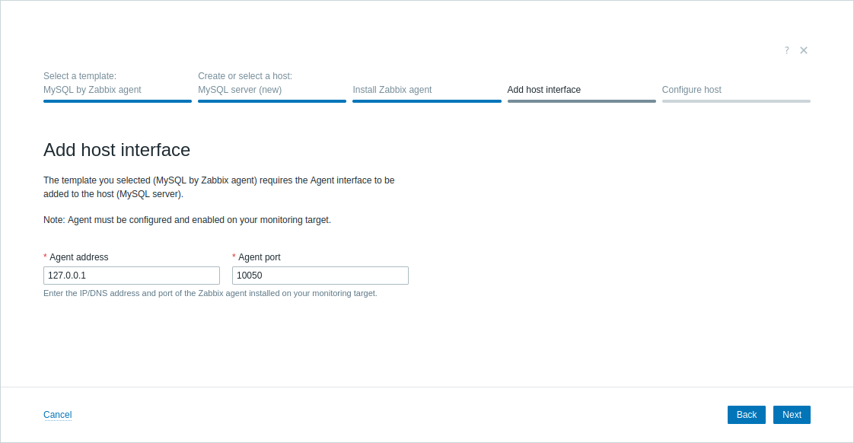Click the 'Agent address' label
The width and height of the screenshot is (854, 443).
79,257
